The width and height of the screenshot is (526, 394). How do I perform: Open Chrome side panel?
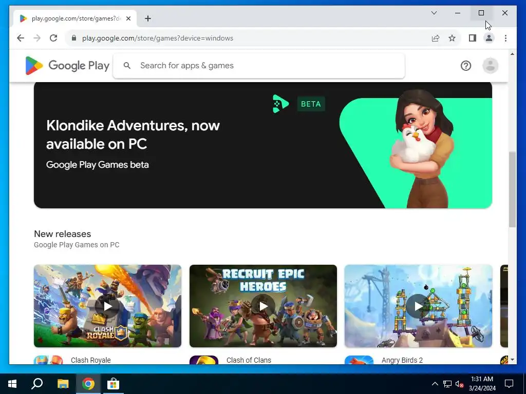click(x=473, y=38)
